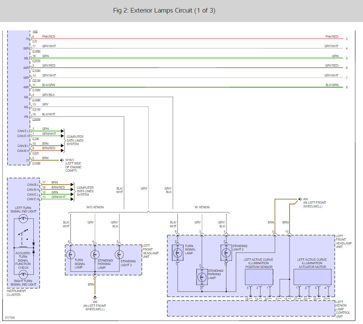
Task: Select Standing Light 2 lamp in W/O Xenon unit
Action: pos(120,254)
